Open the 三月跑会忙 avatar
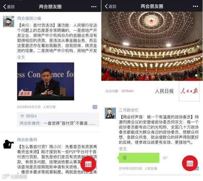Viewport: 203px width, 181px height. coord(110,113)
